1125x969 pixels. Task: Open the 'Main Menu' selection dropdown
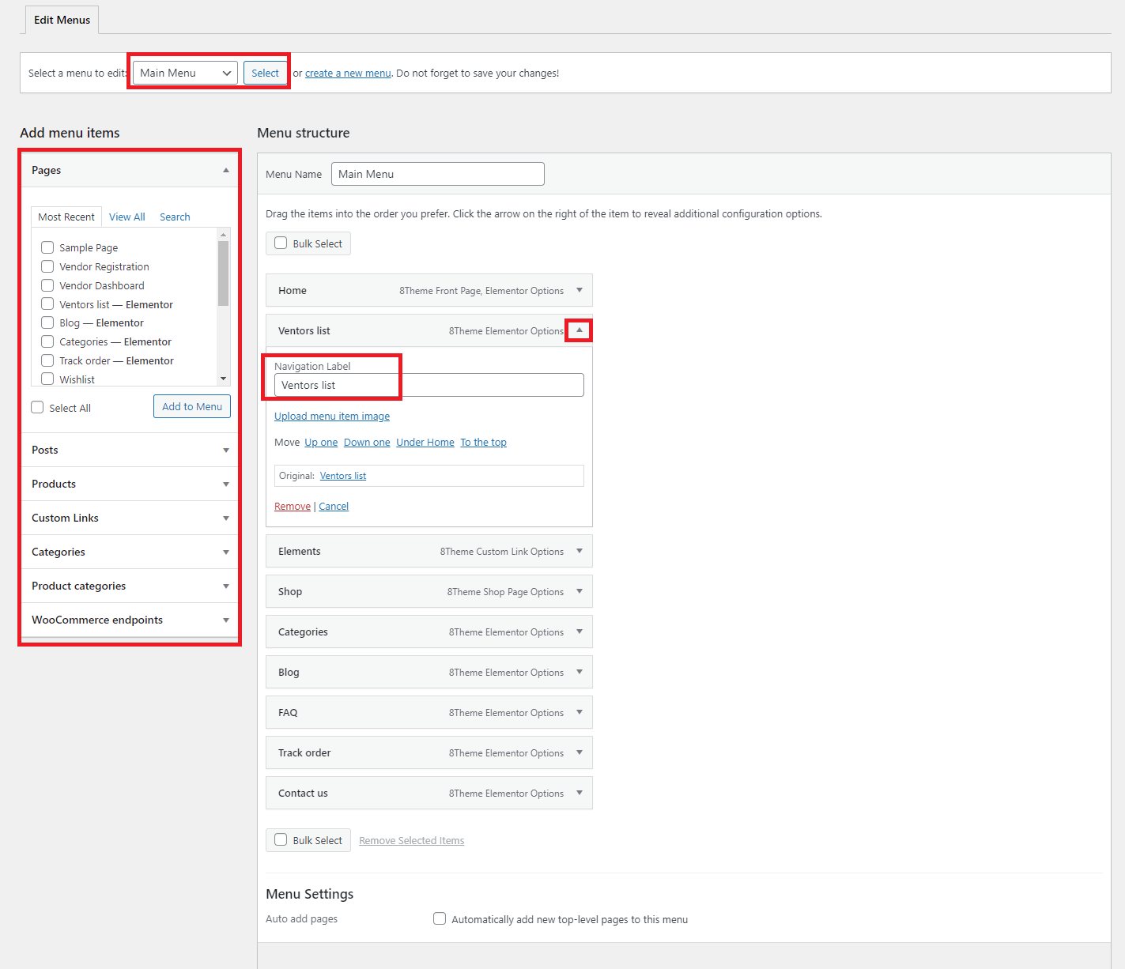coord(185,73)
